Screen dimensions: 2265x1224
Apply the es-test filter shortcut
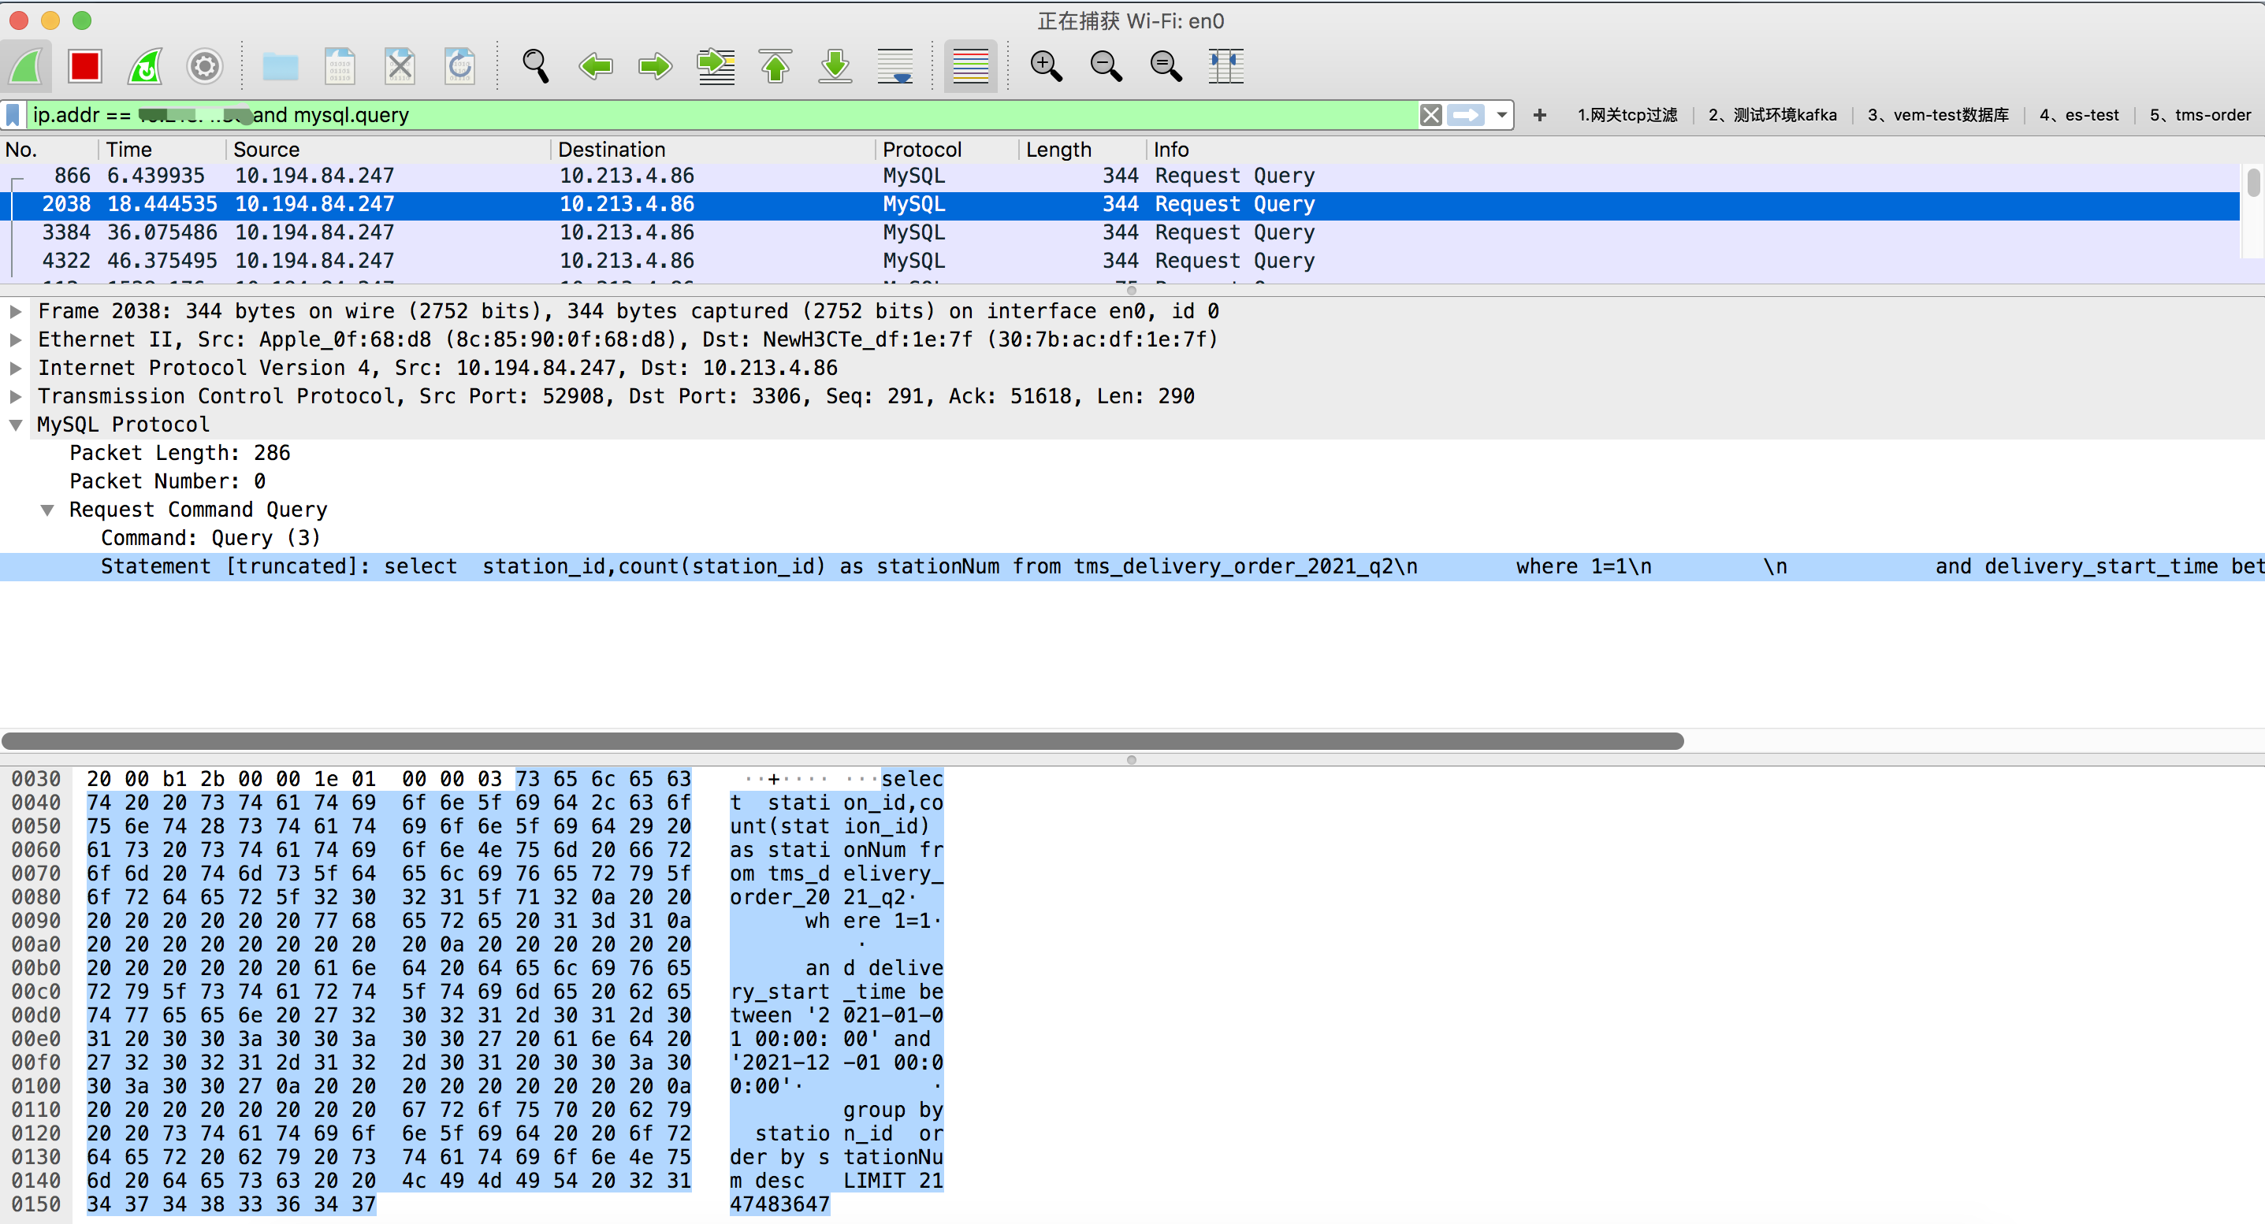[x=2078, y=115]
